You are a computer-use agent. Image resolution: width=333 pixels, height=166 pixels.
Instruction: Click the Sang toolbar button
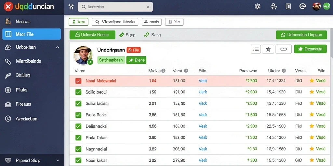coord(153,35)
